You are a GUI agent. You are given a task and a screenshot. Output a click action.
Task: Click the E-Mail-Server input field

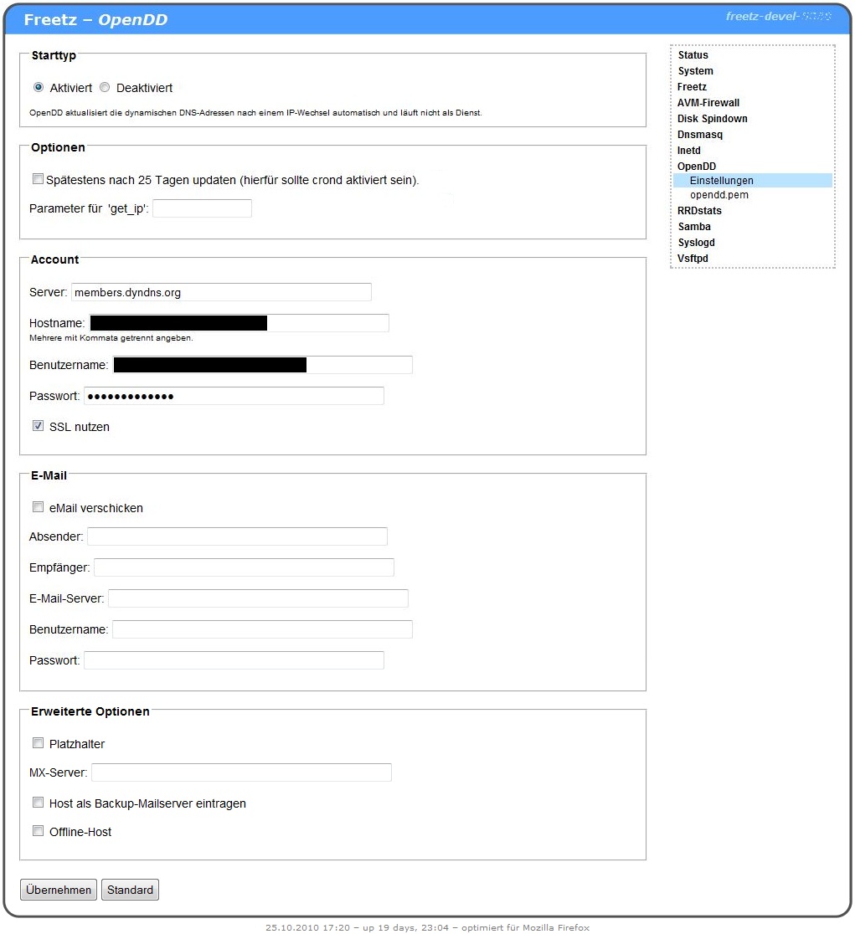pos(258,598)
